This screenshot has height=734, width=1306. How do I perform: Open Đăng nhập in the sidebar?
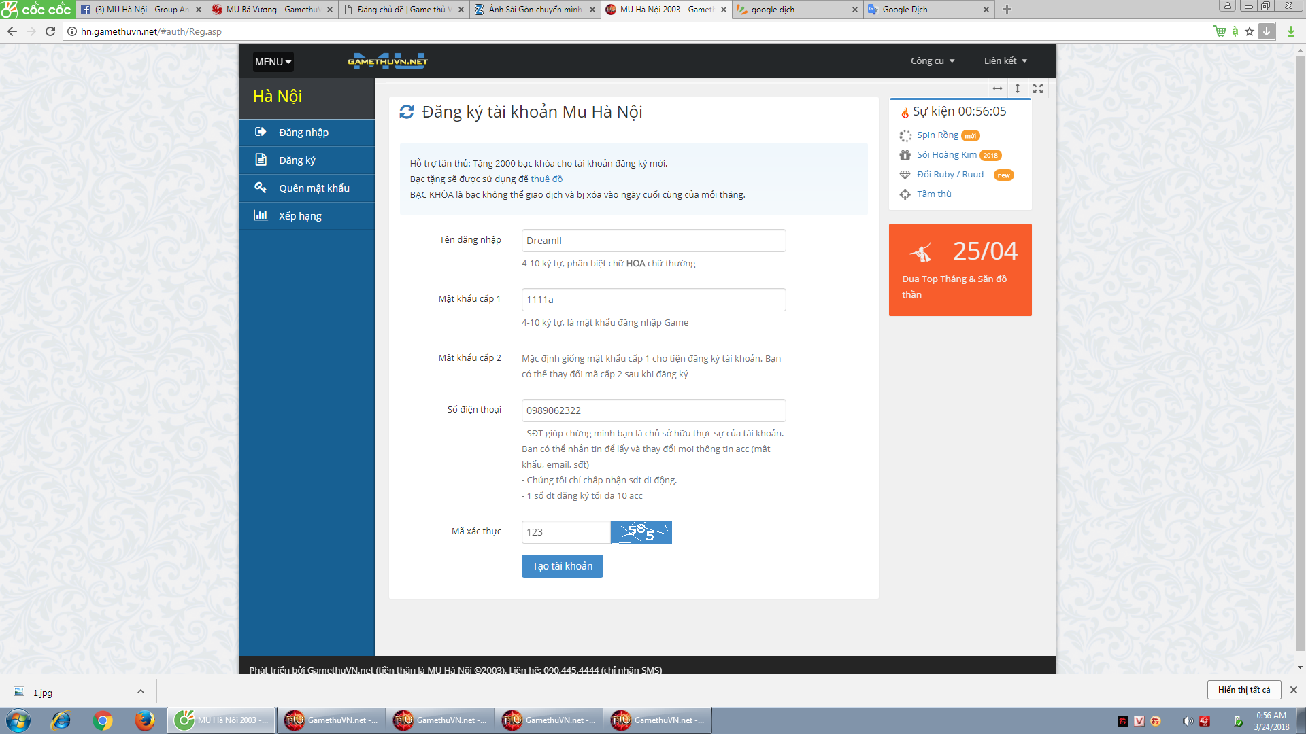303,133
